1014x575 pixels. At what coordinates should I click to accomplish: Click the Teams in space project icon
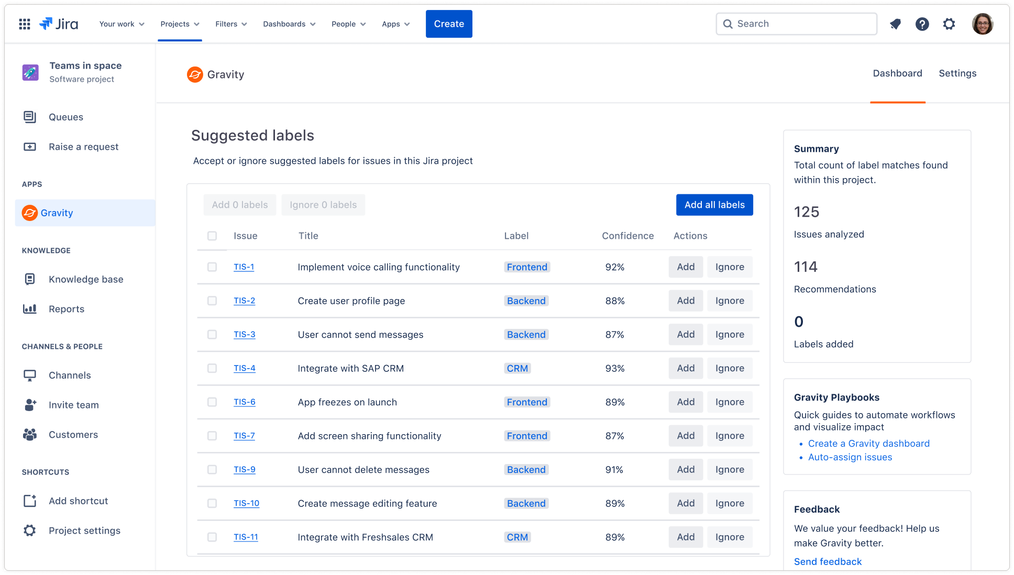click(30, 72)
